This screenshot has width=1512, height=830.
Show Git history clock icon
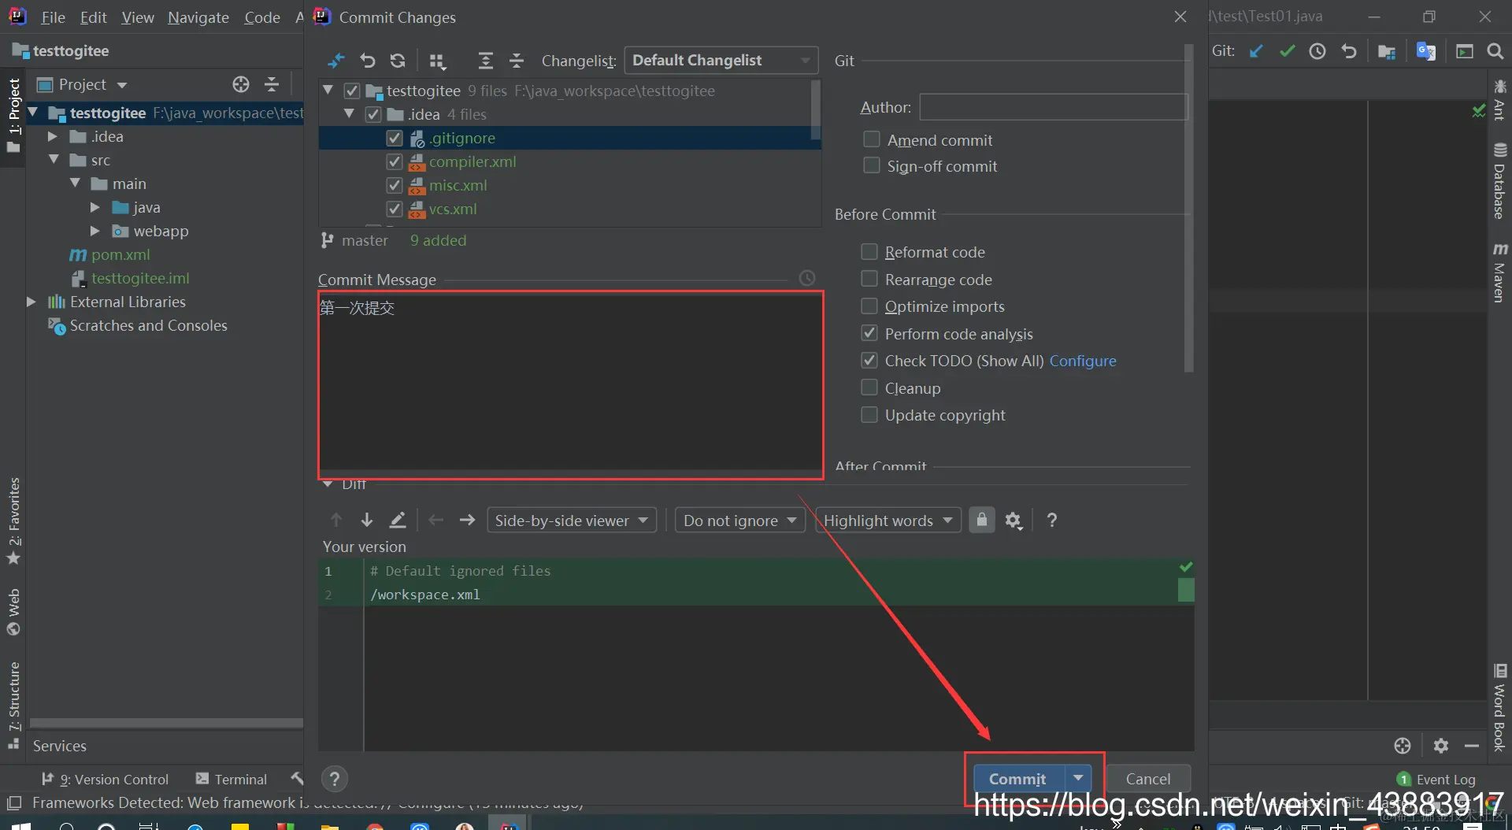click(1317, 51)
